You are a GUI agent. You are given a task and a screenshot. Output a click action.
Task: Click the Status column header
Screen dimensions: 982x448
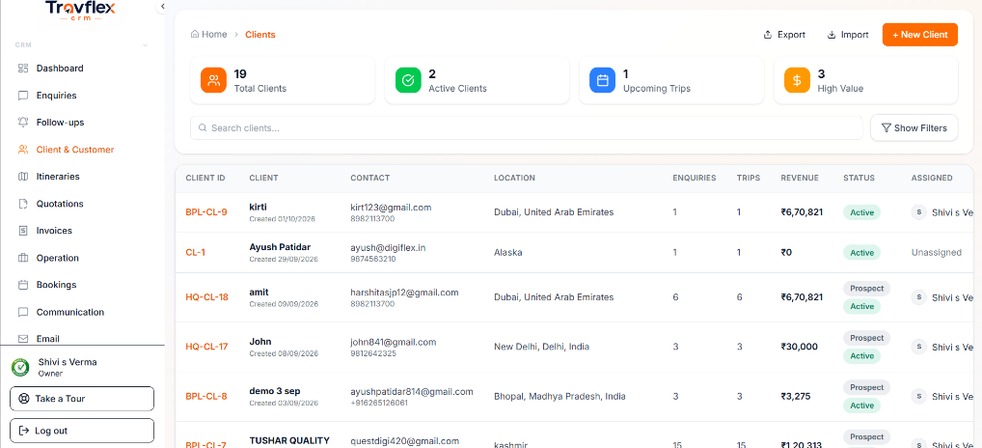point(859,178)
